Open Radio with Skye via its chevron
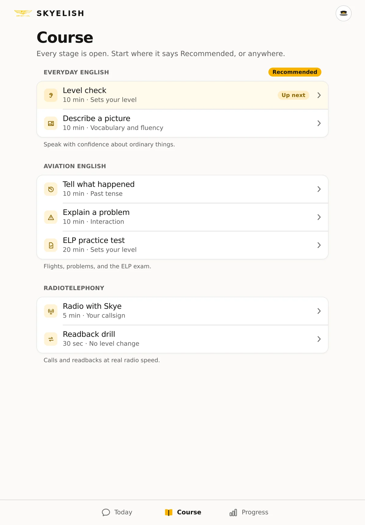Image resolution: width=365 pixels, height=525 pixels. (x=319, y=311)
